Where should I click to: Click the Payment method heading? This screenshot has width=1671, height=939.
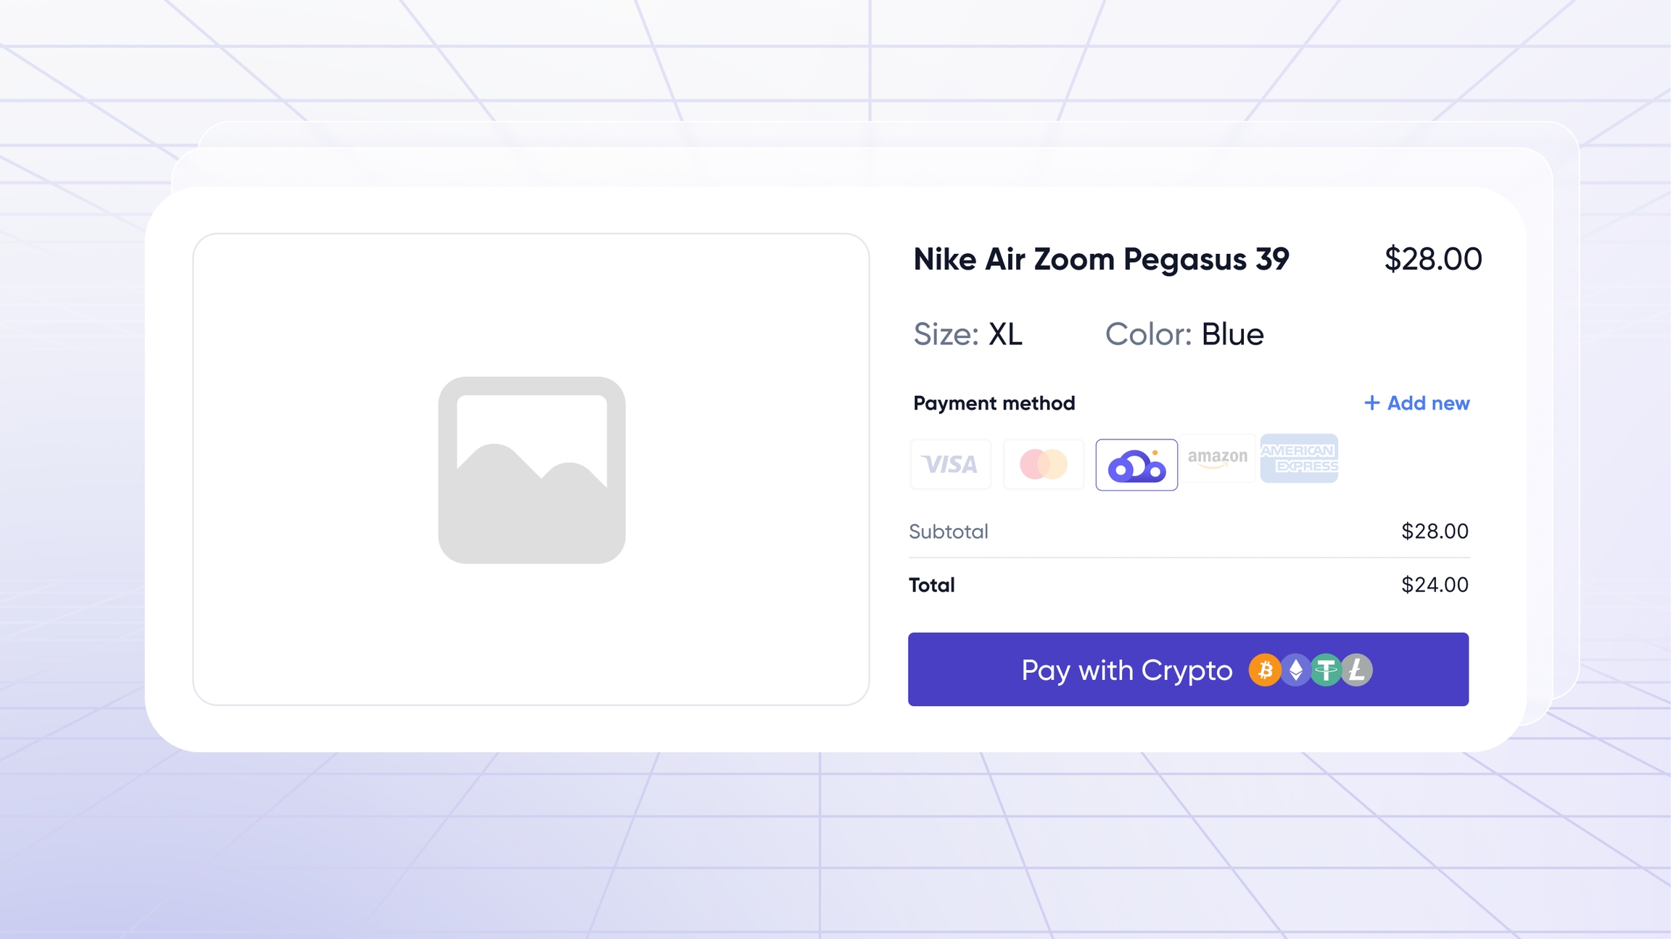[x=994, y=403]
